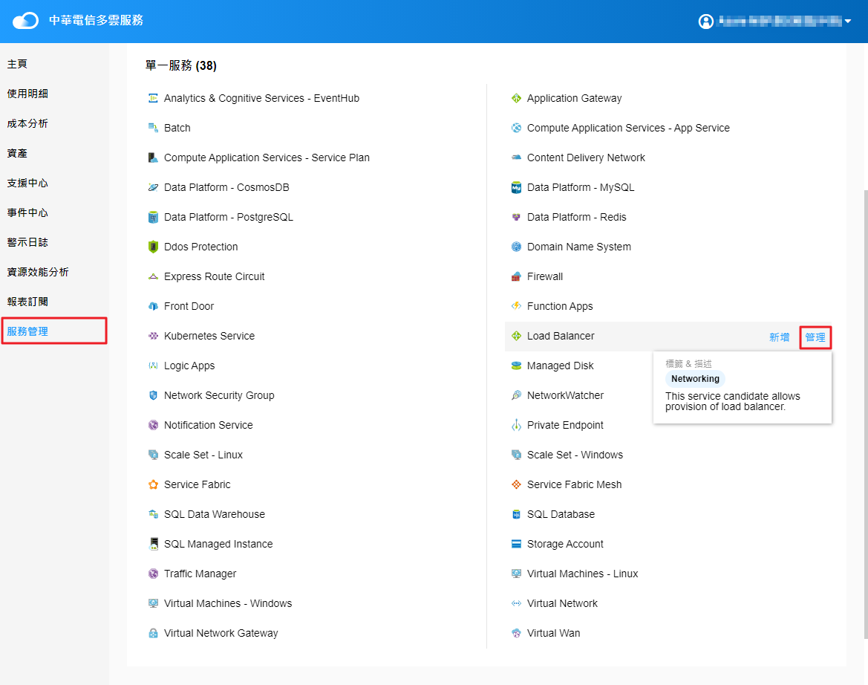868x685 pixels.
Task: Select 資產 in the sidebar
Action: (17, 153)
